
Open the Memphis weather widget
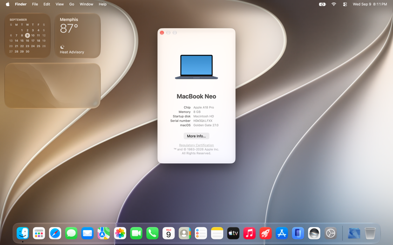click(77, 36)
